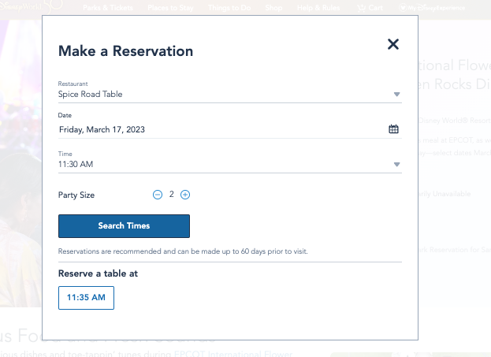This screenshot has height=357, width=491.
Task: Increase party size with plus icon
Action: 185,194
